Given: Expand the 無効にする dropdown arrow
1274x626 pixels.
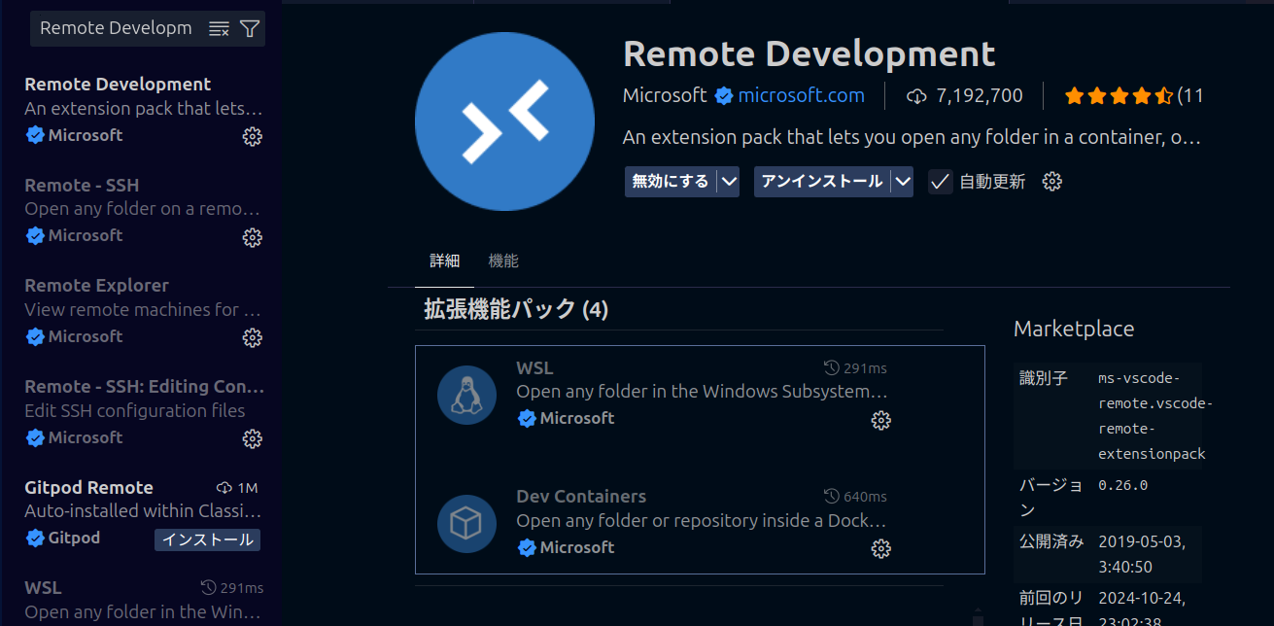Looking at the screenshot, I should (729, 182).
